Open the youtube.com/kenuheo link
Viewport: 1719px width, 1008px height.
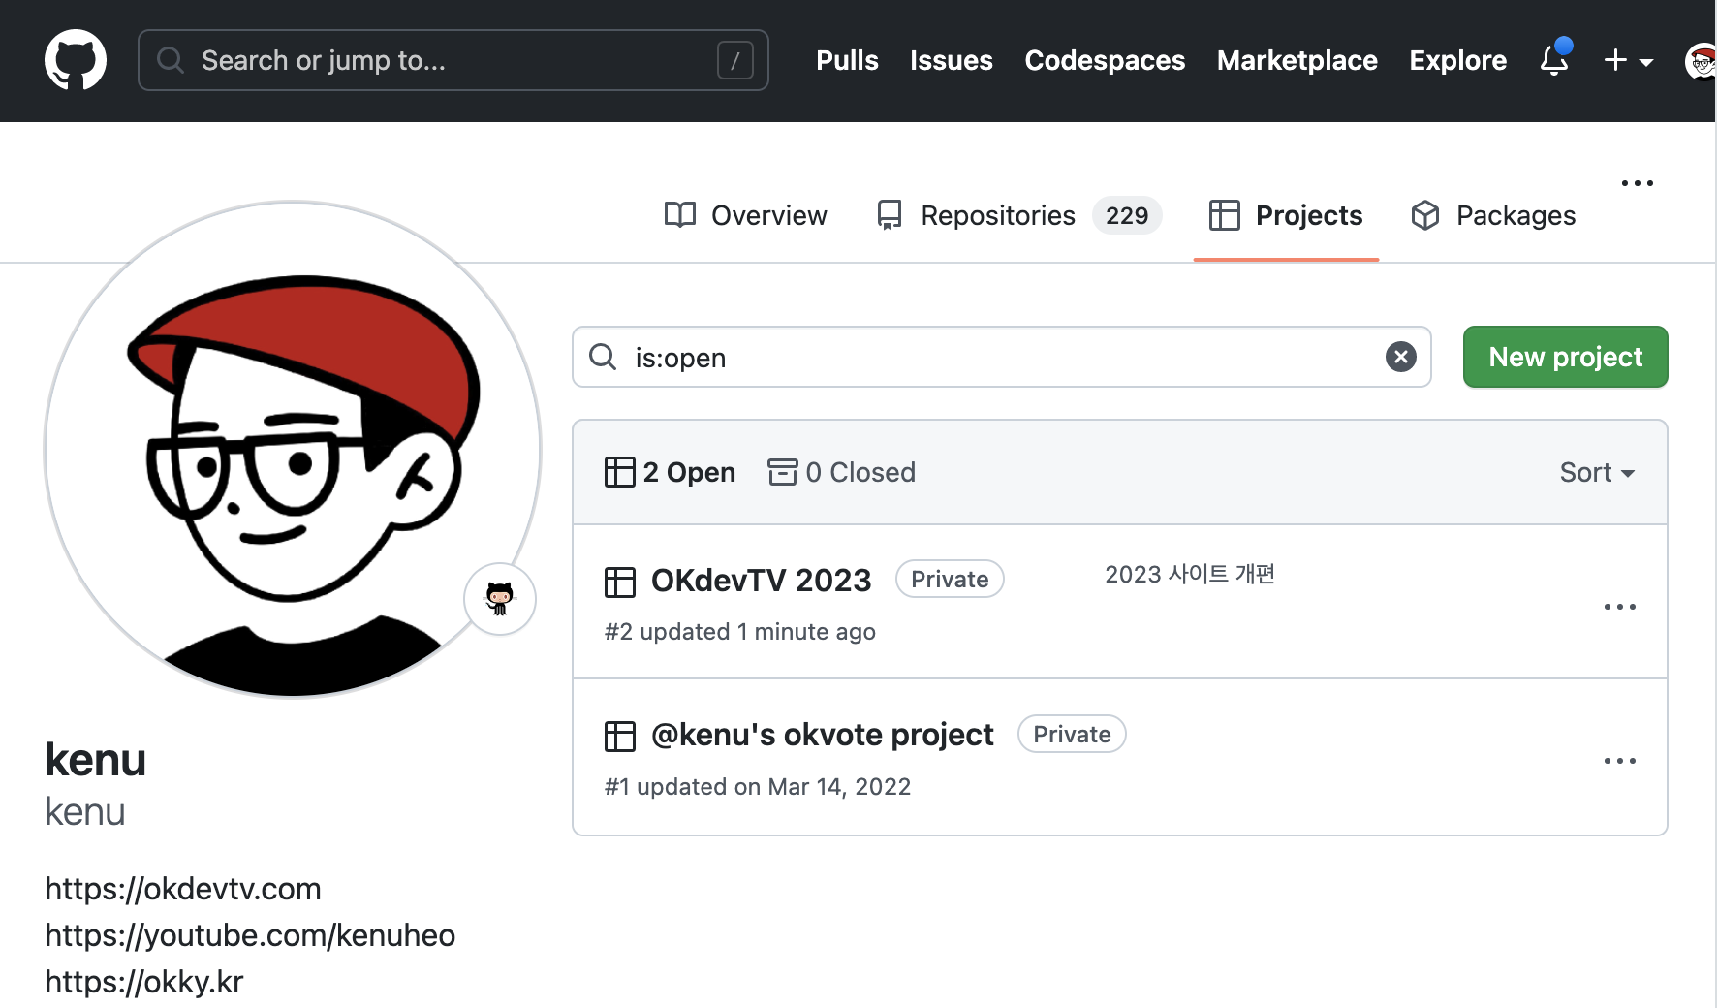(250, 935)
